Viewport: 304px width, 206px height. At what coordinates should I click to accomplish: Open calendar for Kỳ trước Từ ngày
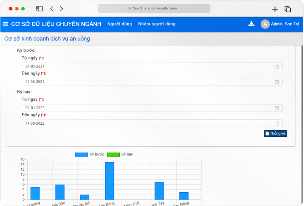[x=277, y=67]
